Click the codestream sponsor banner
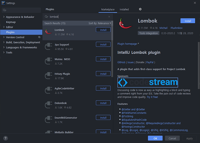The height and width of the screenshot is (143, 200). [x=148, y=82]
